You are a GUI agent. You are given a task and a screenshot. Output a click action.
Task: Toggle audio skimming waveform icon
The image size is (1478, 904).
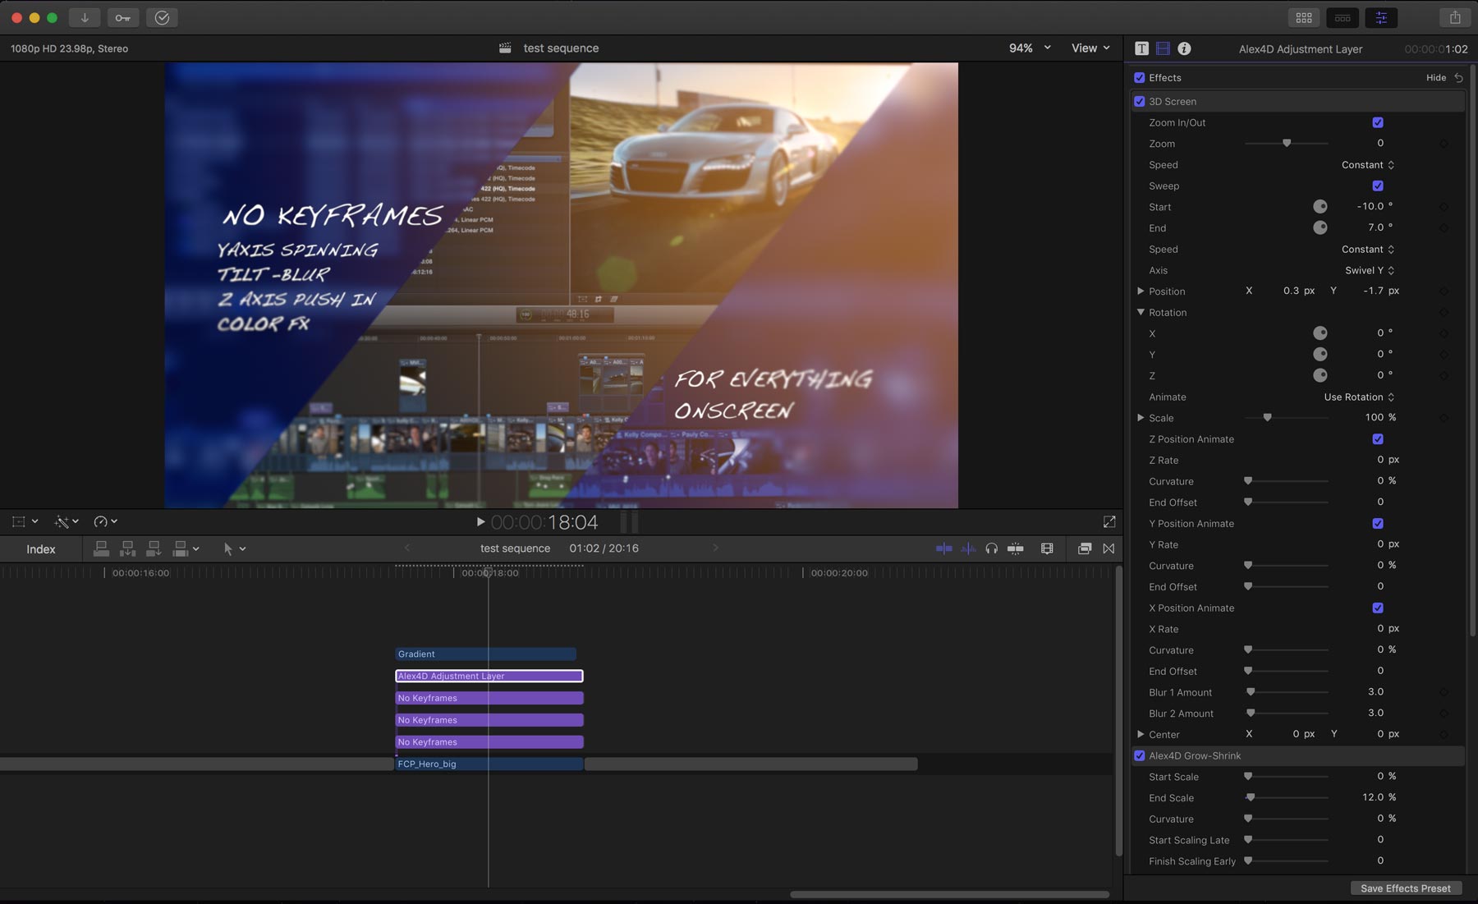click(x=968, y=548)
